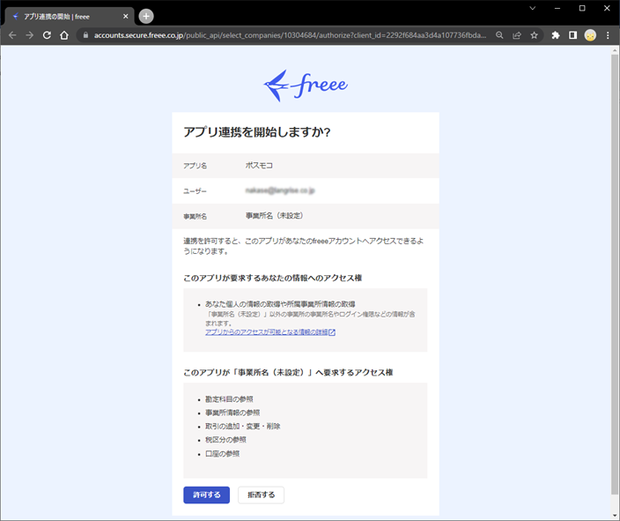Click the 許可する button
The height and width of the screenshot is (521, 620).
[x=206, y=495]
